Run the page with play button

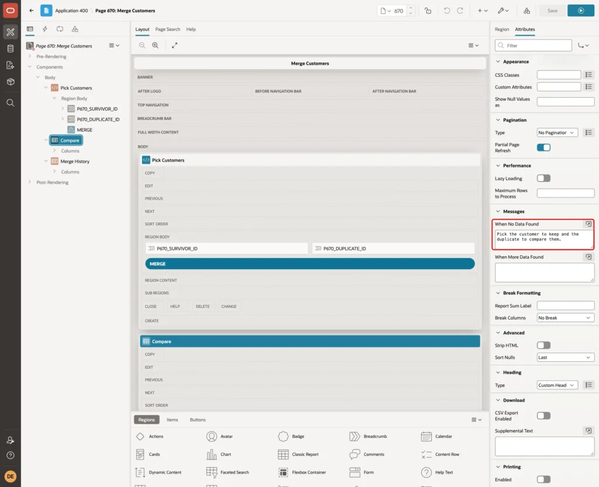tap(581, 11)
